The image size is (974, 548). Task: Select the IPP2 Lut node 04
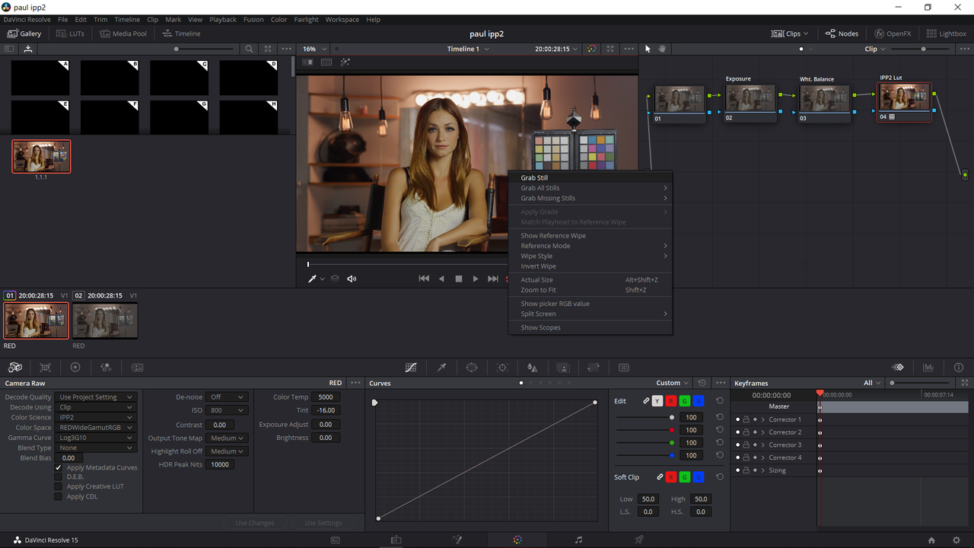click(x=904, y=102)
